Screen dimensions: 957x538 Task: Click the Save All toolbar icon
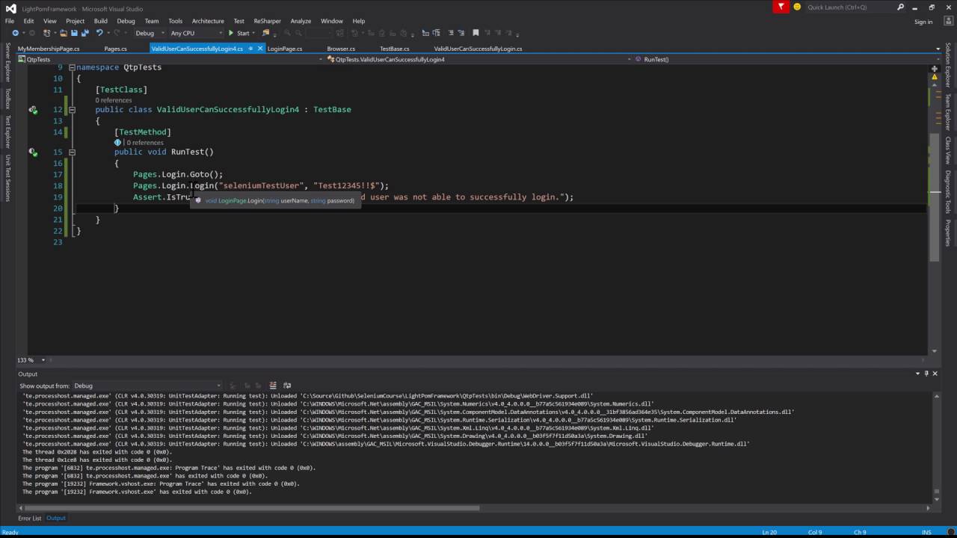pos(85,33)
